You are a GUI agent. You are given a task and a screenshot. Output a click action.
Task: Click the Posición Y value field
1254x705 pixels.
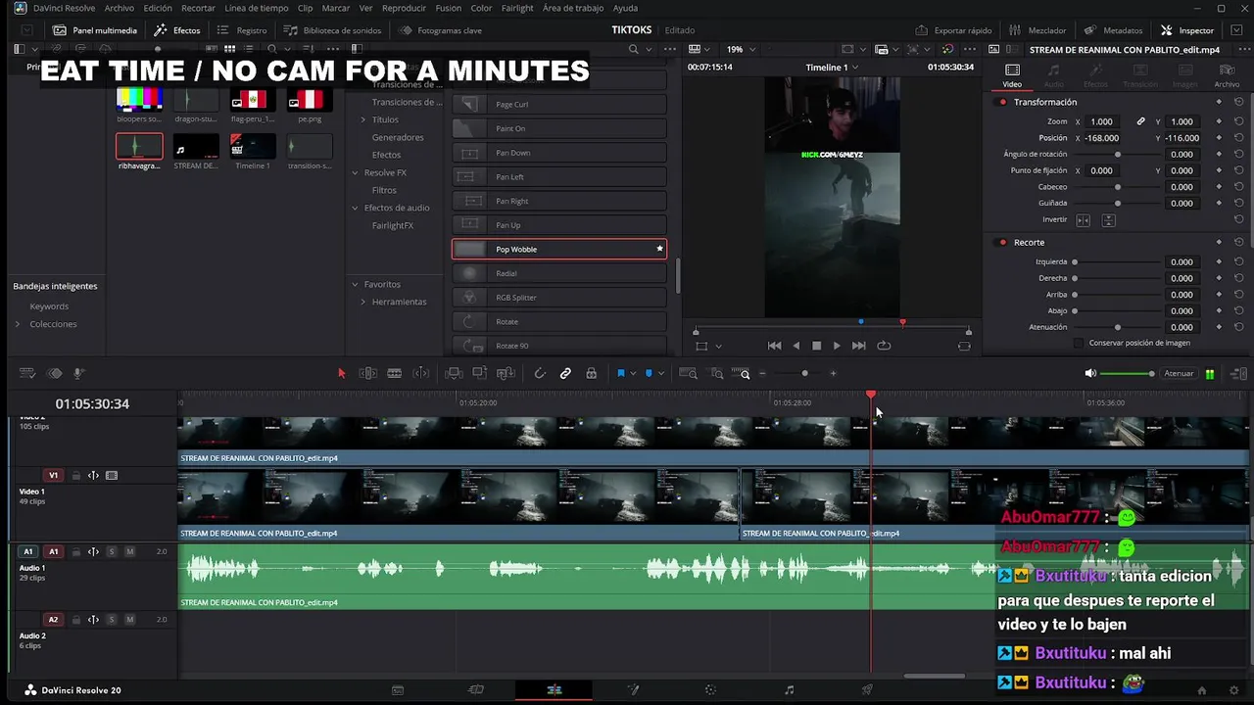coord(1182,138)
